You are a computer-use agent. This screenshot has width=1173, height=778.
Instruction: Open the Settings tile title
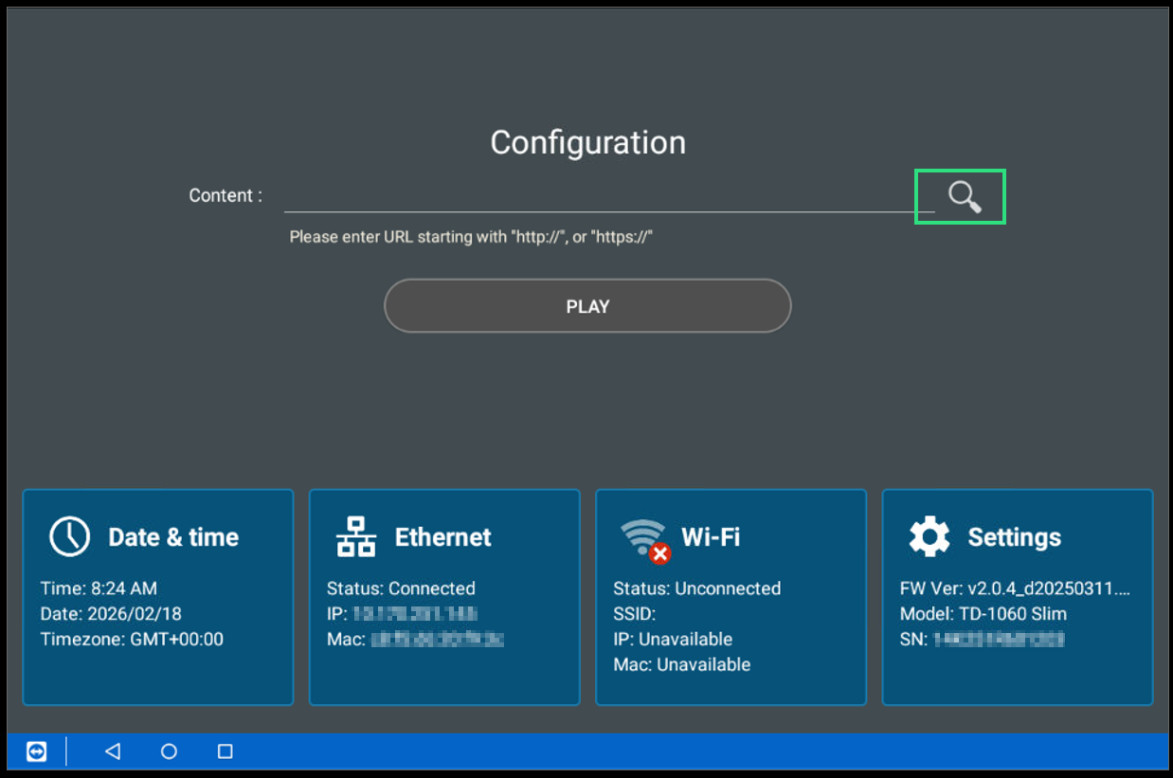click(x=1014, y=537)
